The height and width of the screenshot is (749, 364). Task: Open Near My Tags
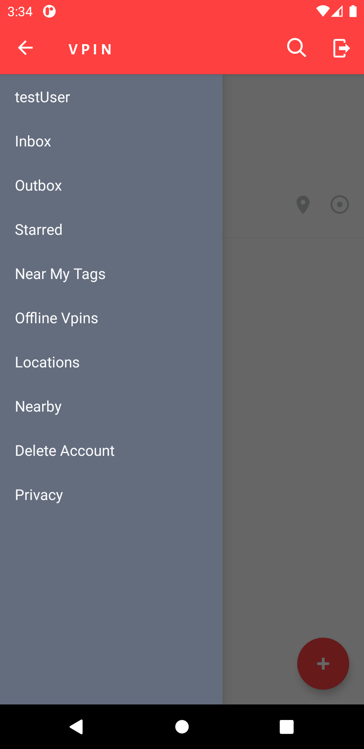click(60, 274)
